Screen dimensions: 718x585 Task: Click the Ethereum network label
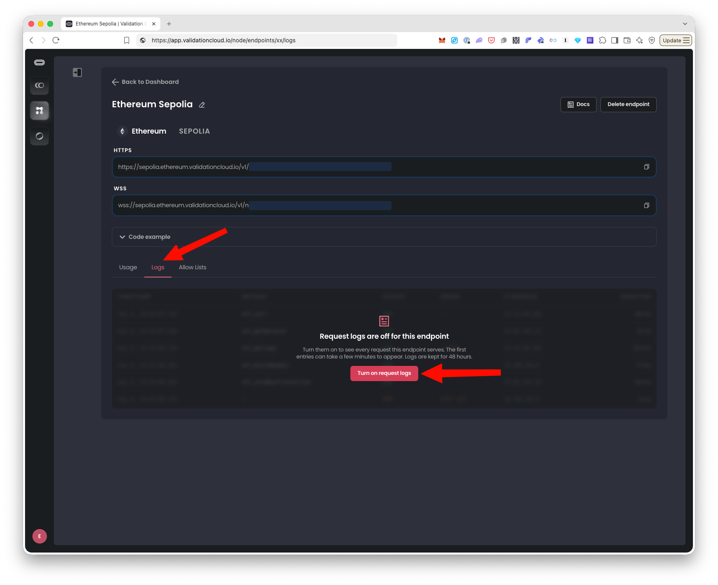point(149,131)
